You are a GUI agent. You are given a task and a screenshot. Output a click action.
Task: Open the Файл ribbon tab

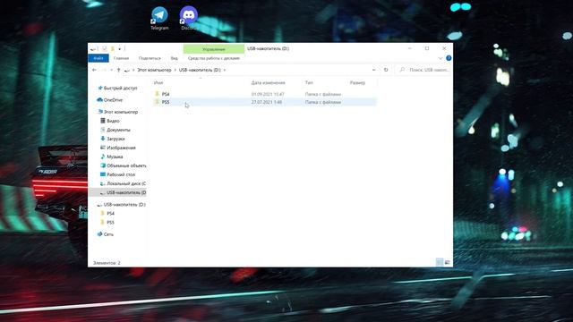98,58
